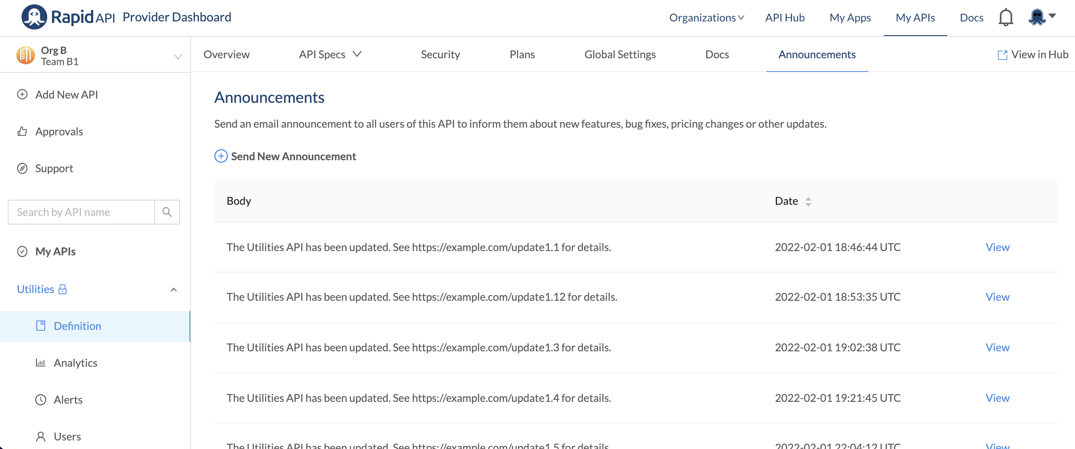Viewport: 1075px width, 449px height.
Task: Sort announcements by Date column
Action: point(808,201)
